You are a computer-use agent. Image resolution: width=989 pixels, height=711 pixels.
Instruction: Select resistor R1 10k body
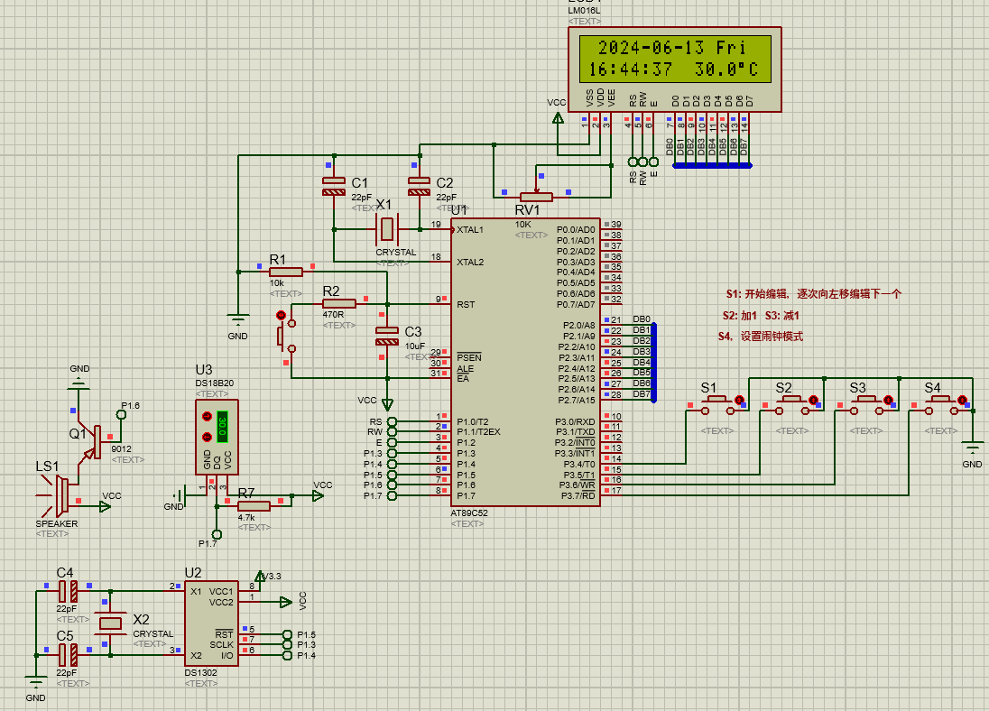286,272
